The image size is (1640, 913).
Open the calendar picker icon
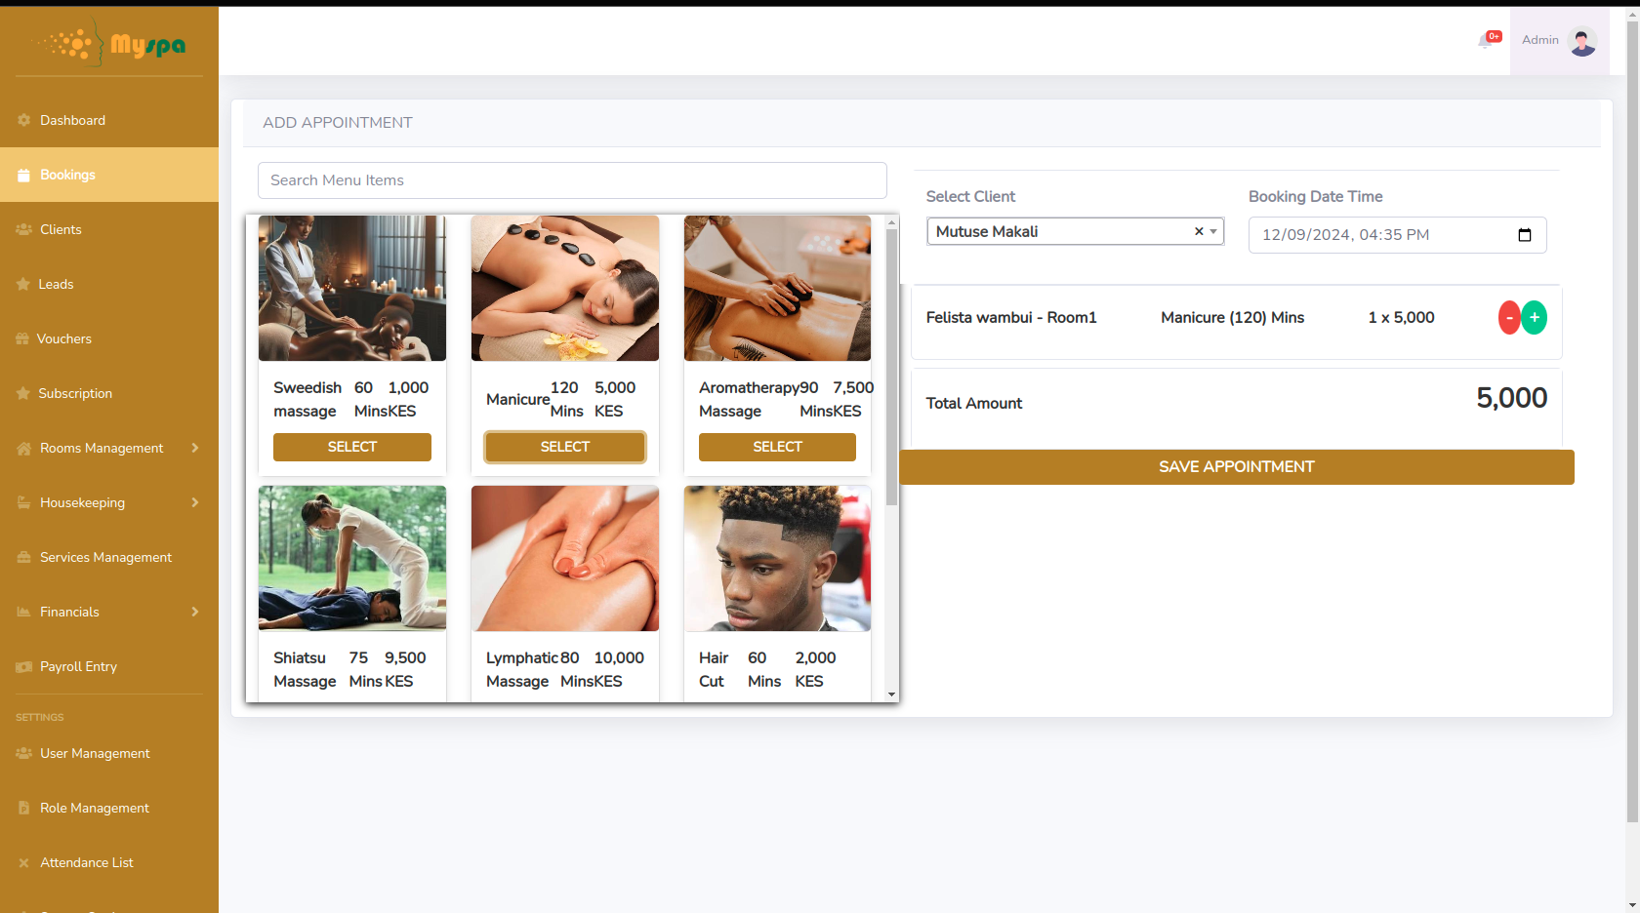[1525, 235]
